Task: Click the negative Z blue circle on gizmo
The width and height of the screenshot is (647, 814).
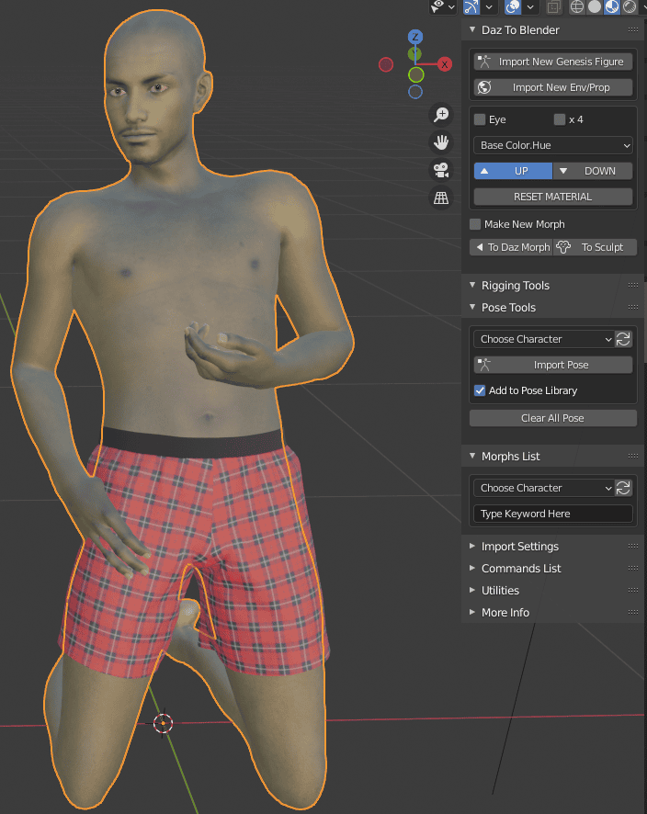Action: coord(414,92)
